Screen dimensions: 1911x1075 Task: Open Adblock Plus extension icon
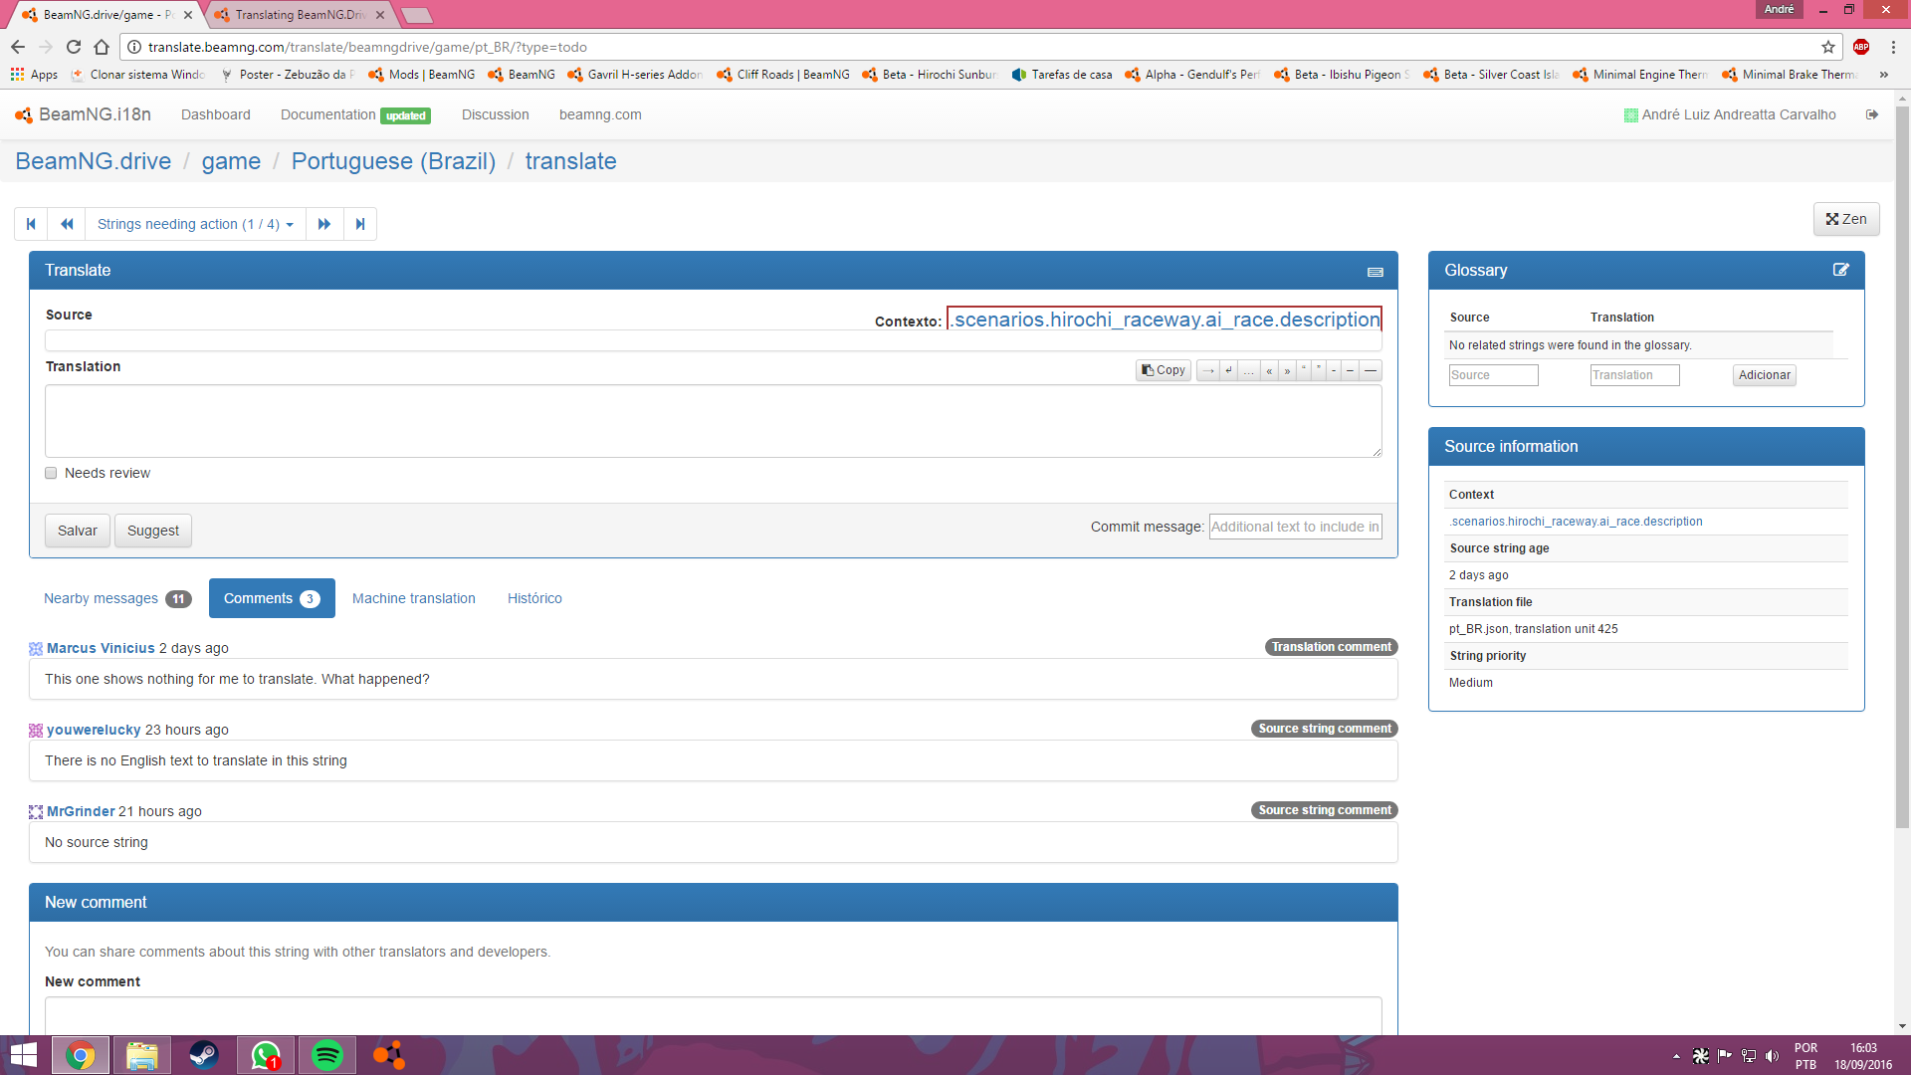coord(1861,47)
